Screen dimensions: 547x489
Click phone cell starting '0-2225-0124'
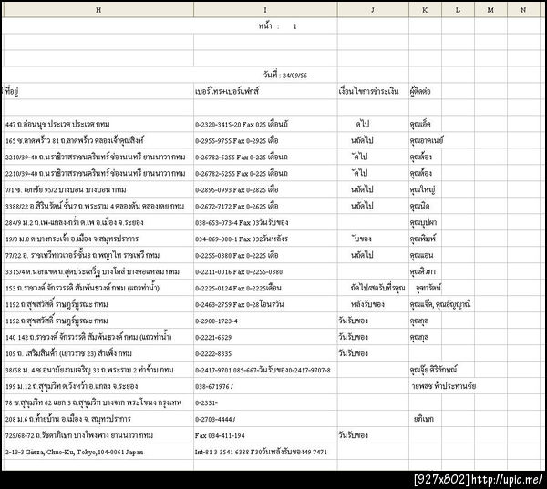click(265, 288)
